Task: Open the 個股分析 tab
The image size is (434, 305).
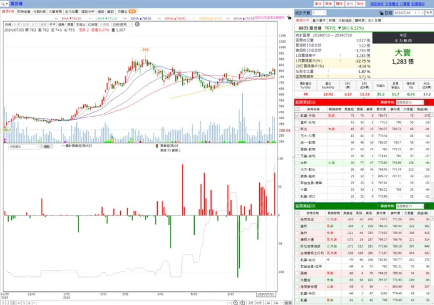Action: pyautogui.click(x=88, y=12)
